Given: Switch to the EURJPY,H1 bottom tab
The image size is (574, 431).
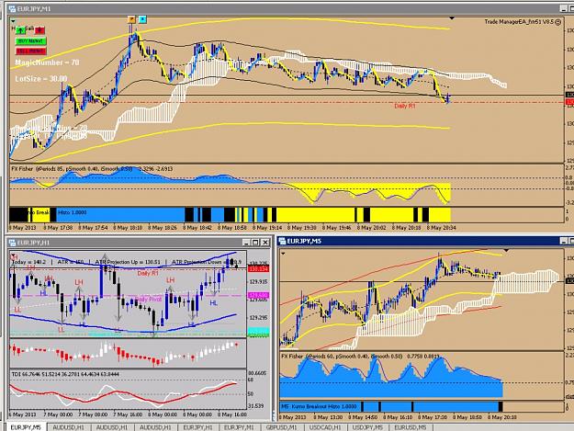Looking at the screenshot, I should pyautogui.click(x=198, y=427).
